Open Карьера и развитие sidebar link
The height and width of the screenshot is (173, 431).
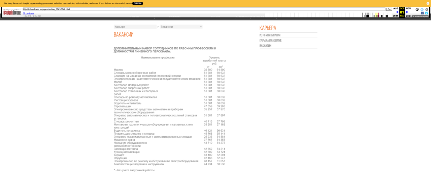[x=270, y=41]
